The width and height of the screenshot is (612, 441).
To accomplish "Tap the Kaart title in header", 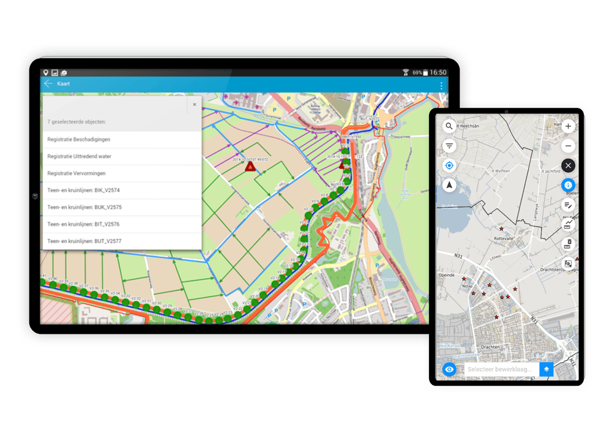I will (63, 83).
